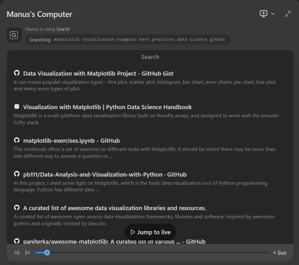Open the screen view mode dropdown

pos(273,14)
